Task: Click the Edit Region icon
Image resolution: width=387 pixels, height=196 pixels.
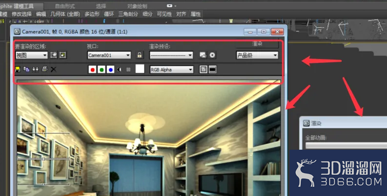Action: coord(54,55)
